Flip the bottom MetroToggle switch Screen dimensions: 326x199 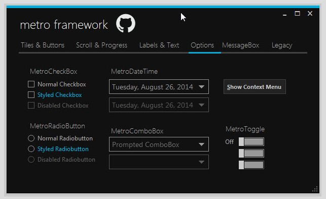(x=251, y=165)
